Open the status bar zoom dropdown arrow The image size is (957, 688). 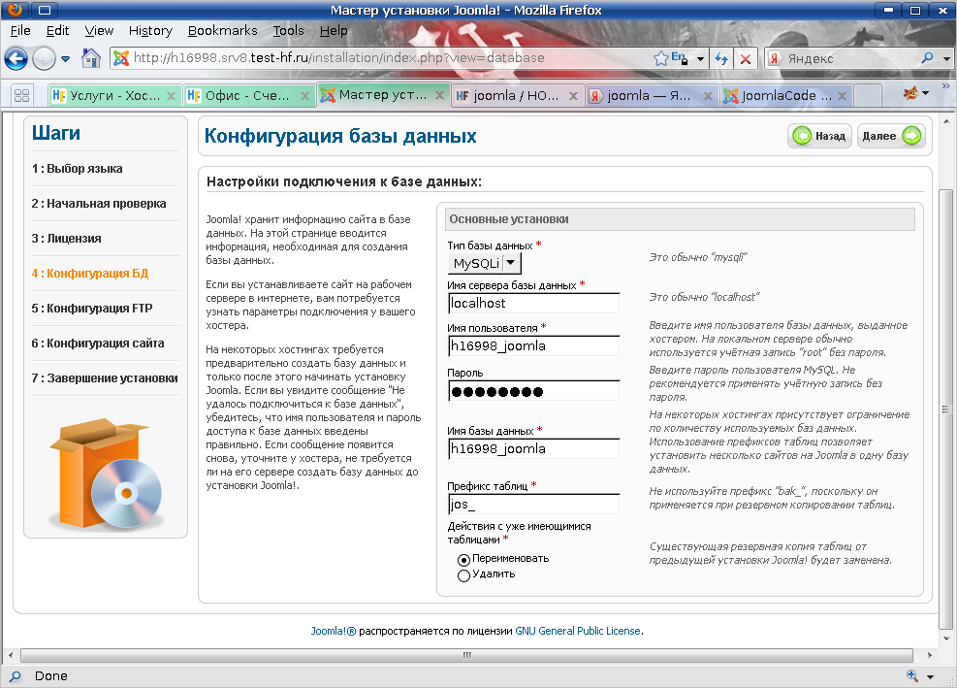click(x=930, y=676)
